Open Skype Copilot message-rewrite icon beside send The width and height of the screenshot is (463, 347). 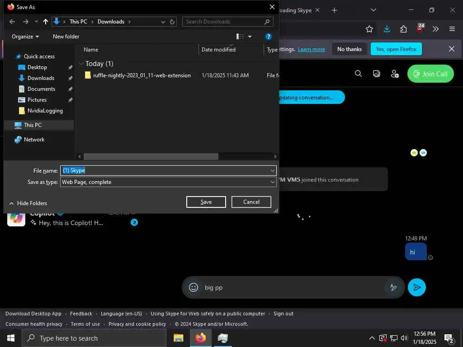[x=393, y=287]
